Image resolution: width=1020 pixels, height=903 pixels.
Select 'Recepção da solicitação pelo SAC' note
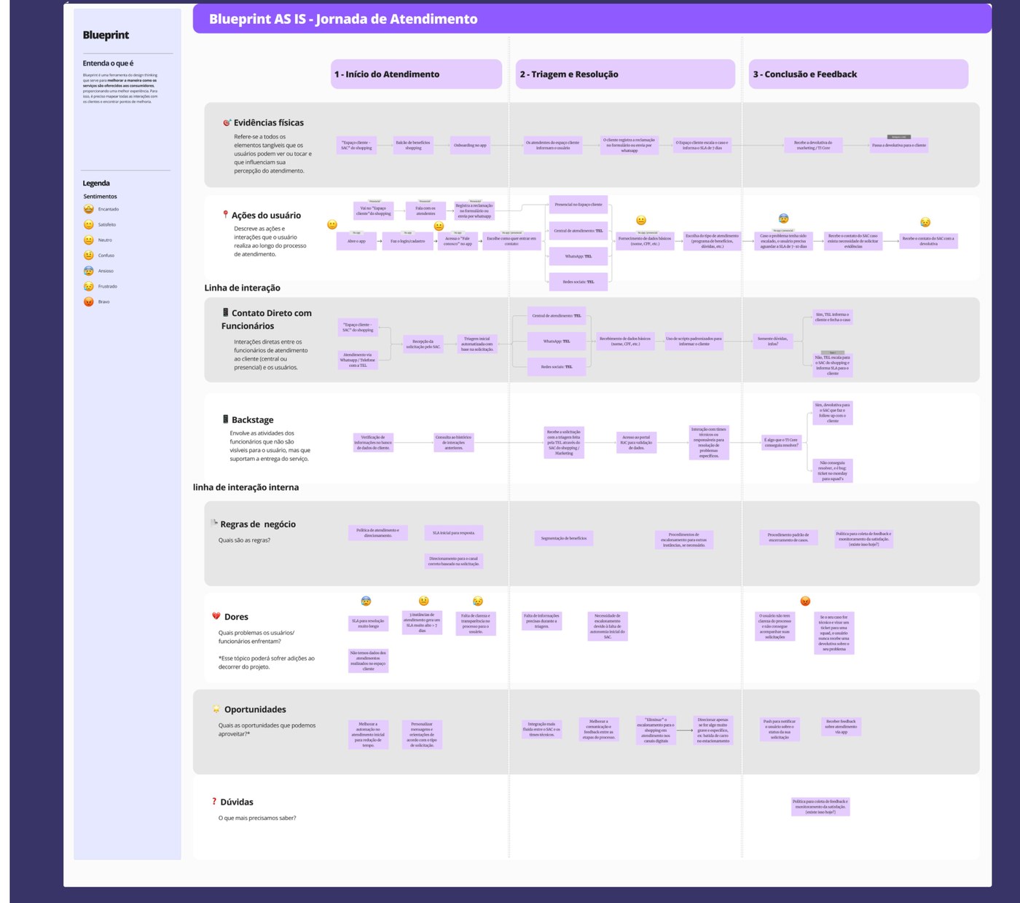click(x=423, y=344)
